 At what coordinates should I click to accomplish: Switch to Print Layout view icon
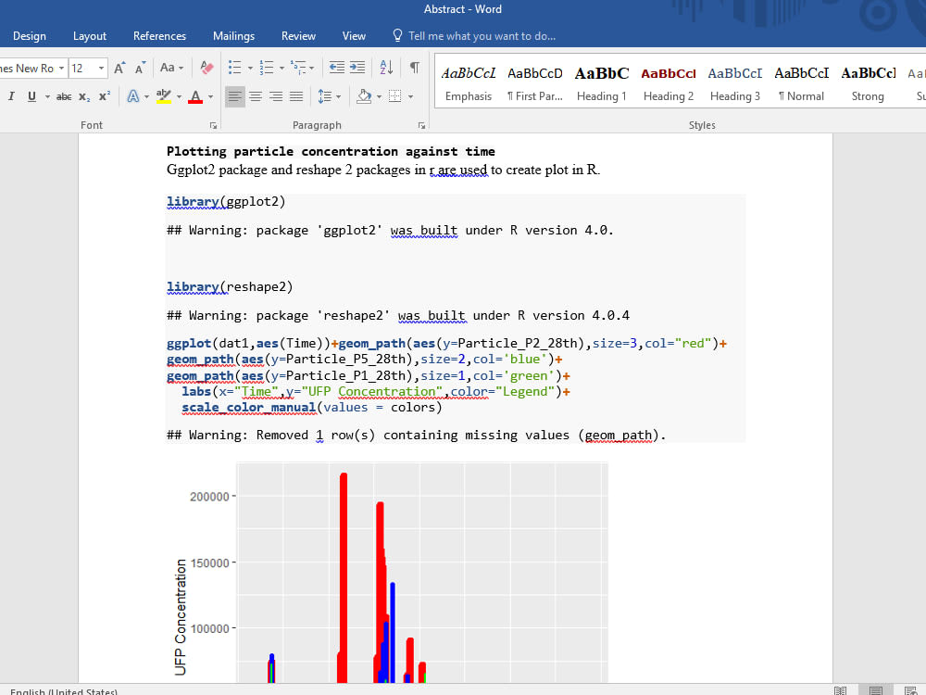(876, 690)
